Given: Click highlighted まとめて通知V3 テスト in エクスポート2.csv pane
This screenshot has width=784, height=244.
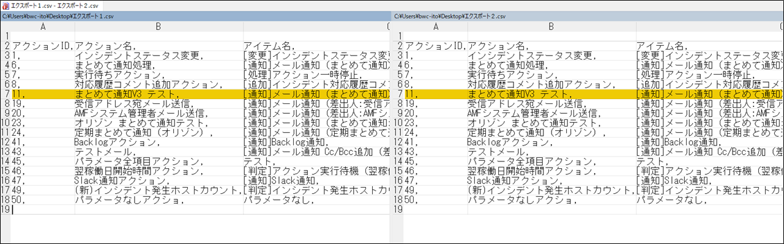Looking at the screenshot, I should [520, 94].
